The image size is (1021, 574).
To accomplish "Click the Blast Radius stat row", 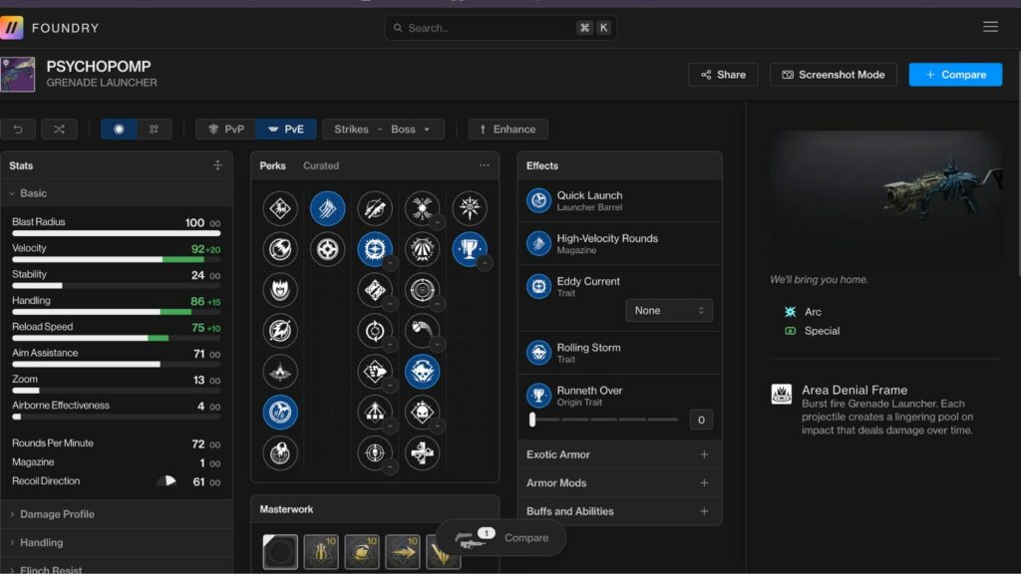I will 116,226.
